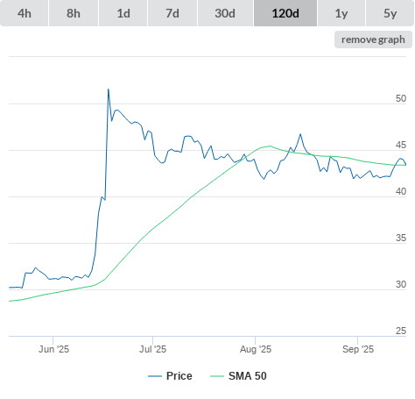Click the green SMA 50 legend line marker
This screenshot has width=415, height=399.
click(x=217, y=376)
